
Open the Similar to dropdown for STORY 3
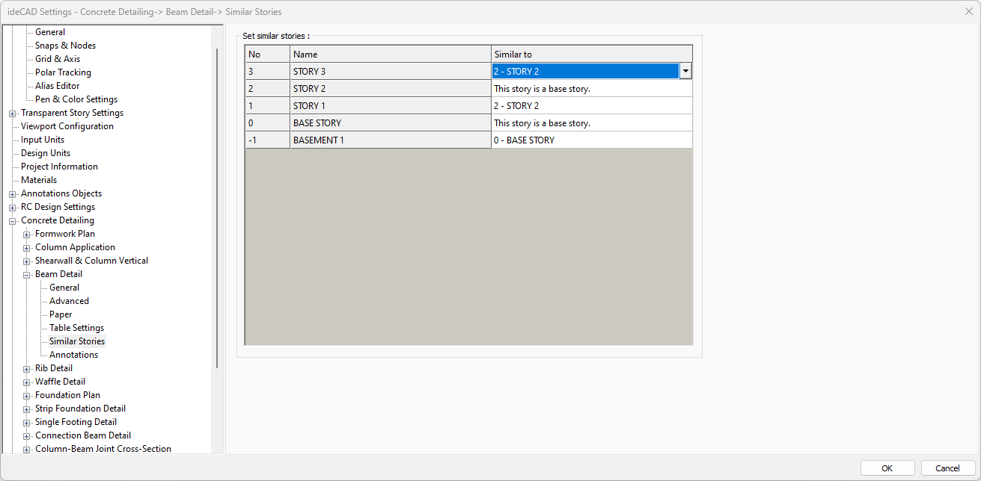pyautogui.click(x=685, y=72)
